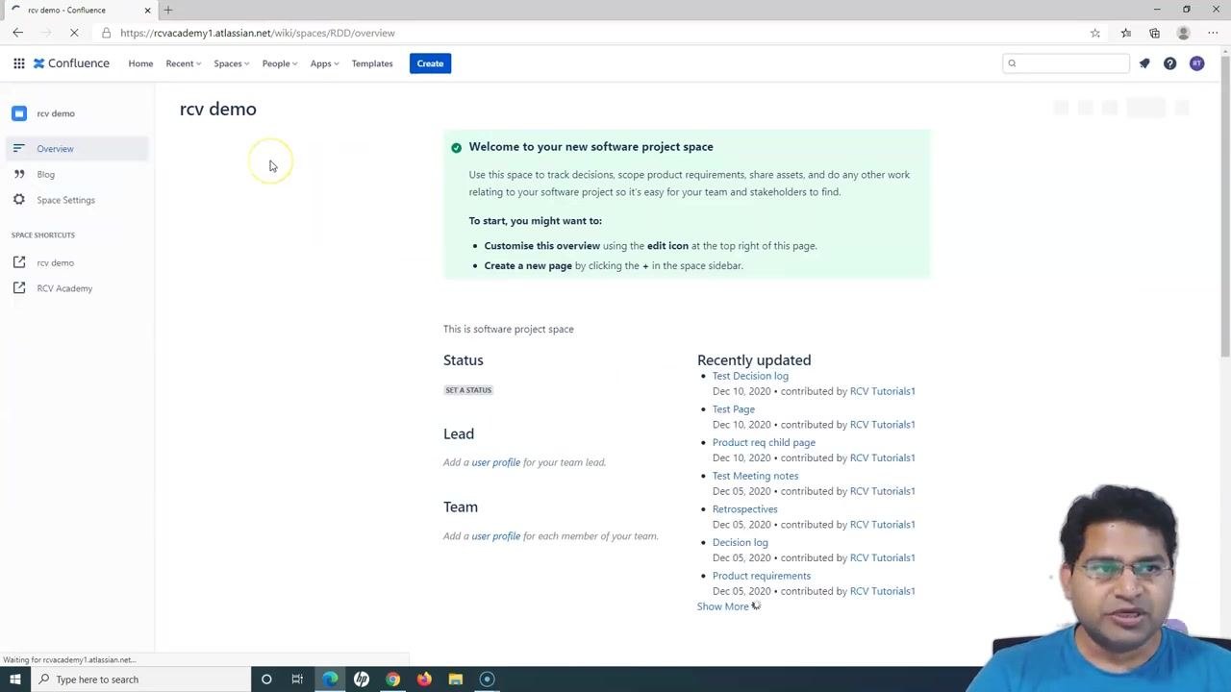Open the app switcher grid icon

(18, 63)
